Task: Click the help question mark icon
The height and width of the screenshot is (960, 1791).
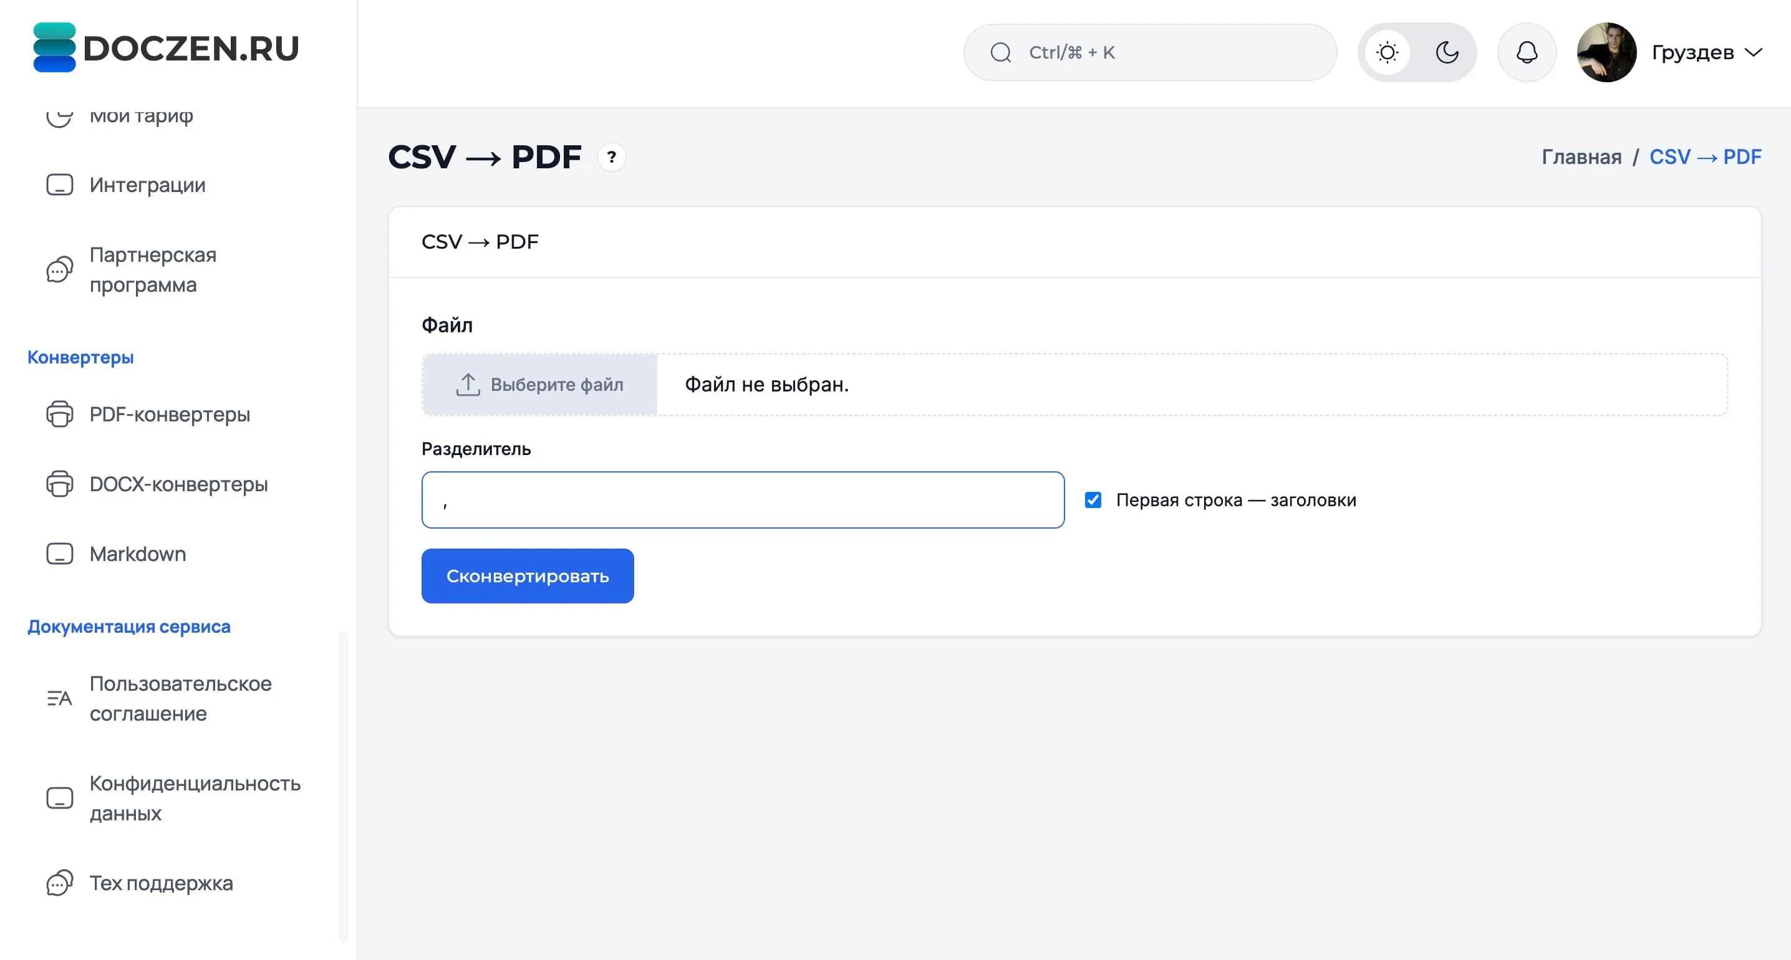Action: [611, 157]
